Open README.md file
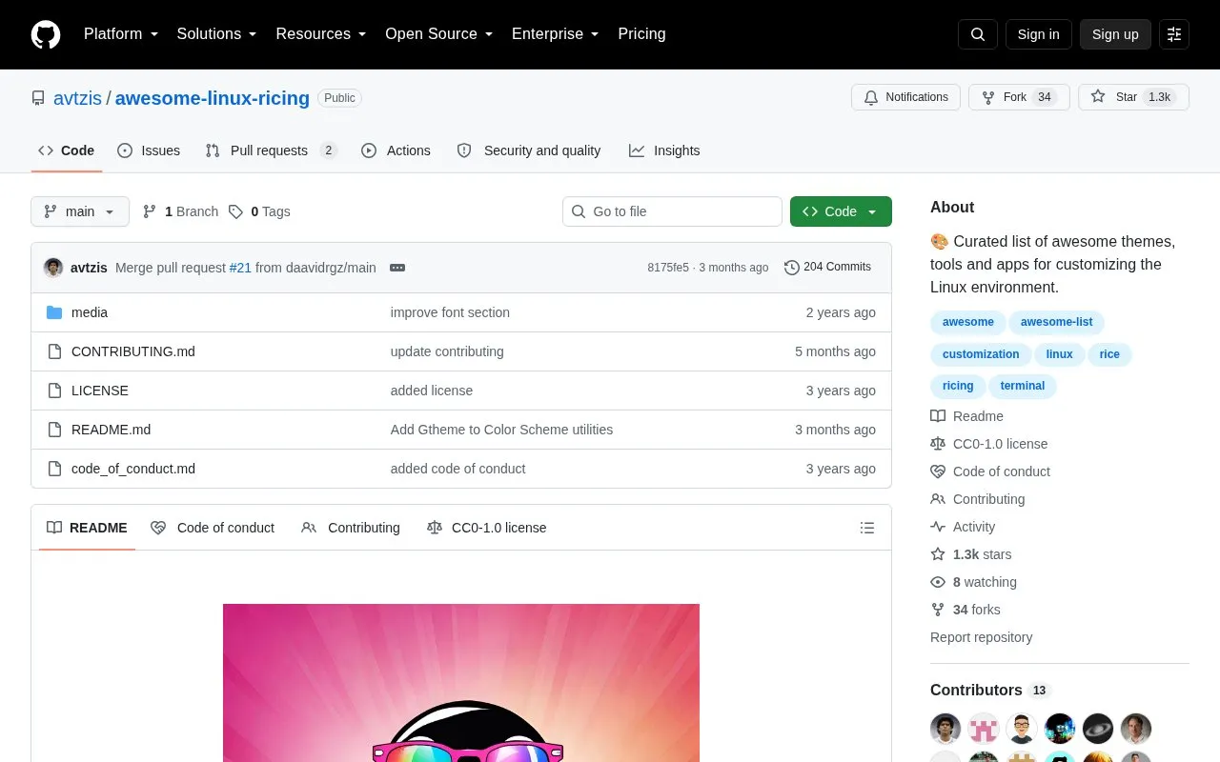 111,430
